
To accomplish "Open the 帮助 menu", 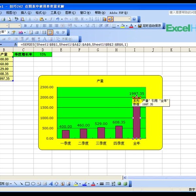I will click(x=100, y=13).
